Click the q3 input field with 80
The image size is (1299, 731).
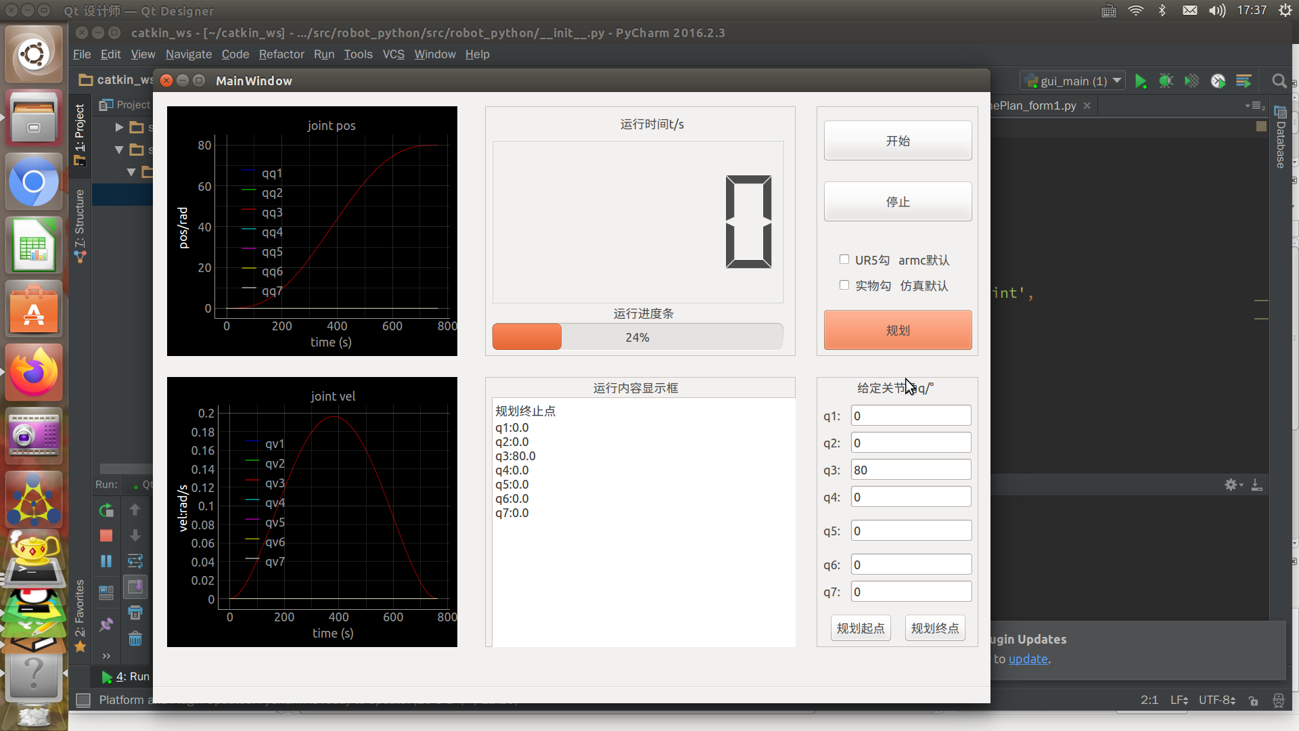tap(911, 470)
